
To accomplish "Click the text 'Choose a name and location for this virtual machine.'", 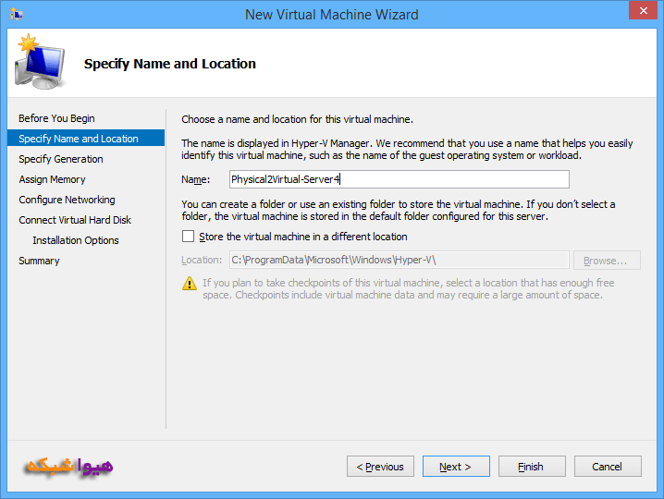I will coord(297,119).
